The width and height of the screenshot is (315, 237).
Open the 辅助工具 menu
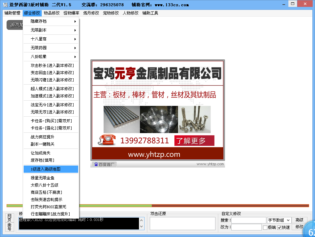(150, 13)
